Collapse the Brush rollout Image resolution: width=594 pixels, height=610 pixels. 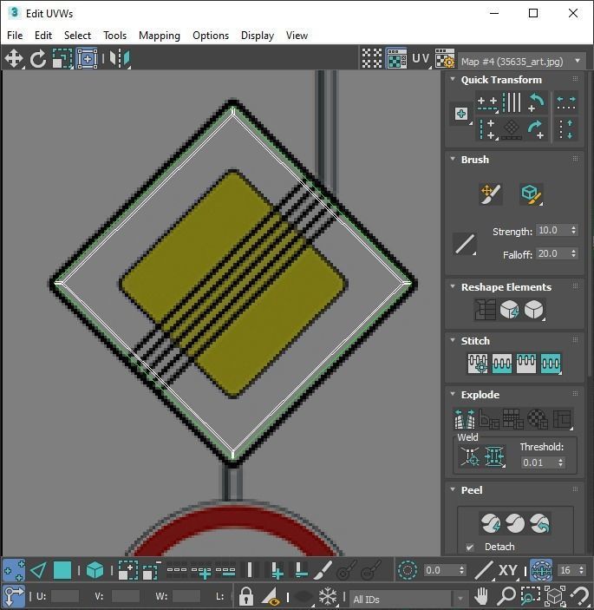453,159
